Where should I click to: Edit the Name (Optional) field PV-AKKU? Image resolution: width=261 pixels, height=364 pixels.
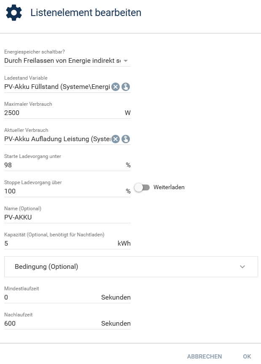tap(67, 217)
